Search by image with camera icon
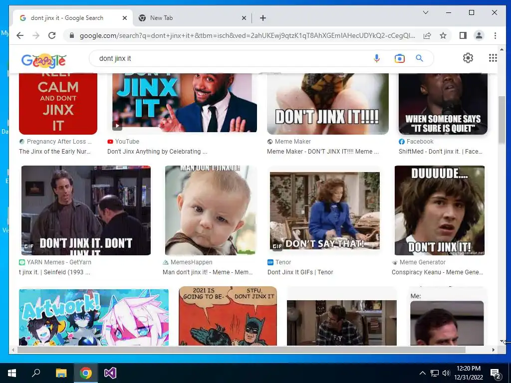The image size is (511, 383). [400, 58]
